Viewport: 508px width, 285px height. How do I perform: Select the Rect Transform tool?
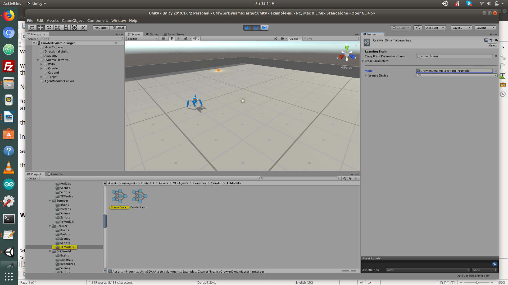pos(66,28)
